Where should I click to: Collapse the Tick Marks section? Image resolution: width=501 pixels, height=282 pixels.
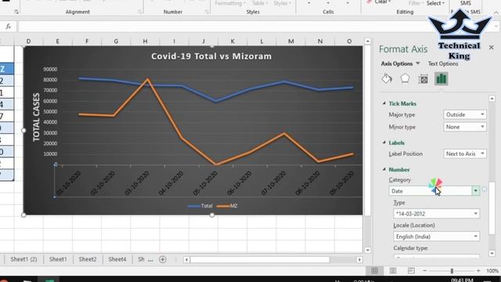tap(384, 103)
